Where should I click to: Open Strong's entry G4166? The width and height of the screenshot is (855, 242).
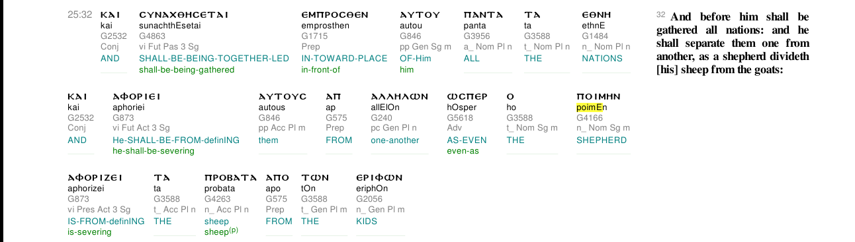(590, 118)
